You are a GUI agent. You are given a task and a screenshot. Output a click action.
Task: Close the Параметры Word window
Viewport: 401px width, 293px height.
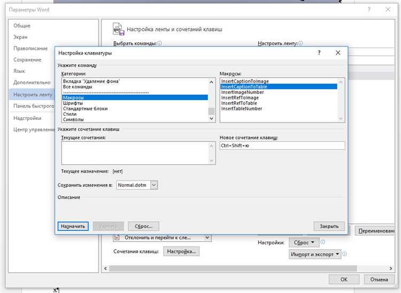pos(388,10)
